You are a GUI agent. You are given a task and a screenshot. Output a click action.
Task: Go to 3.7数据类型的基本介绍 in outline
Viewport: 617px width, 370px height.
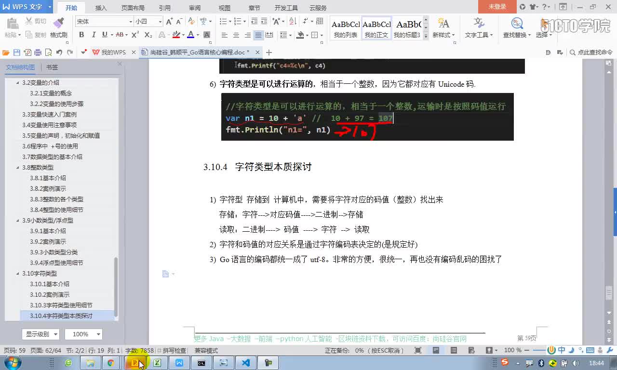52,157
